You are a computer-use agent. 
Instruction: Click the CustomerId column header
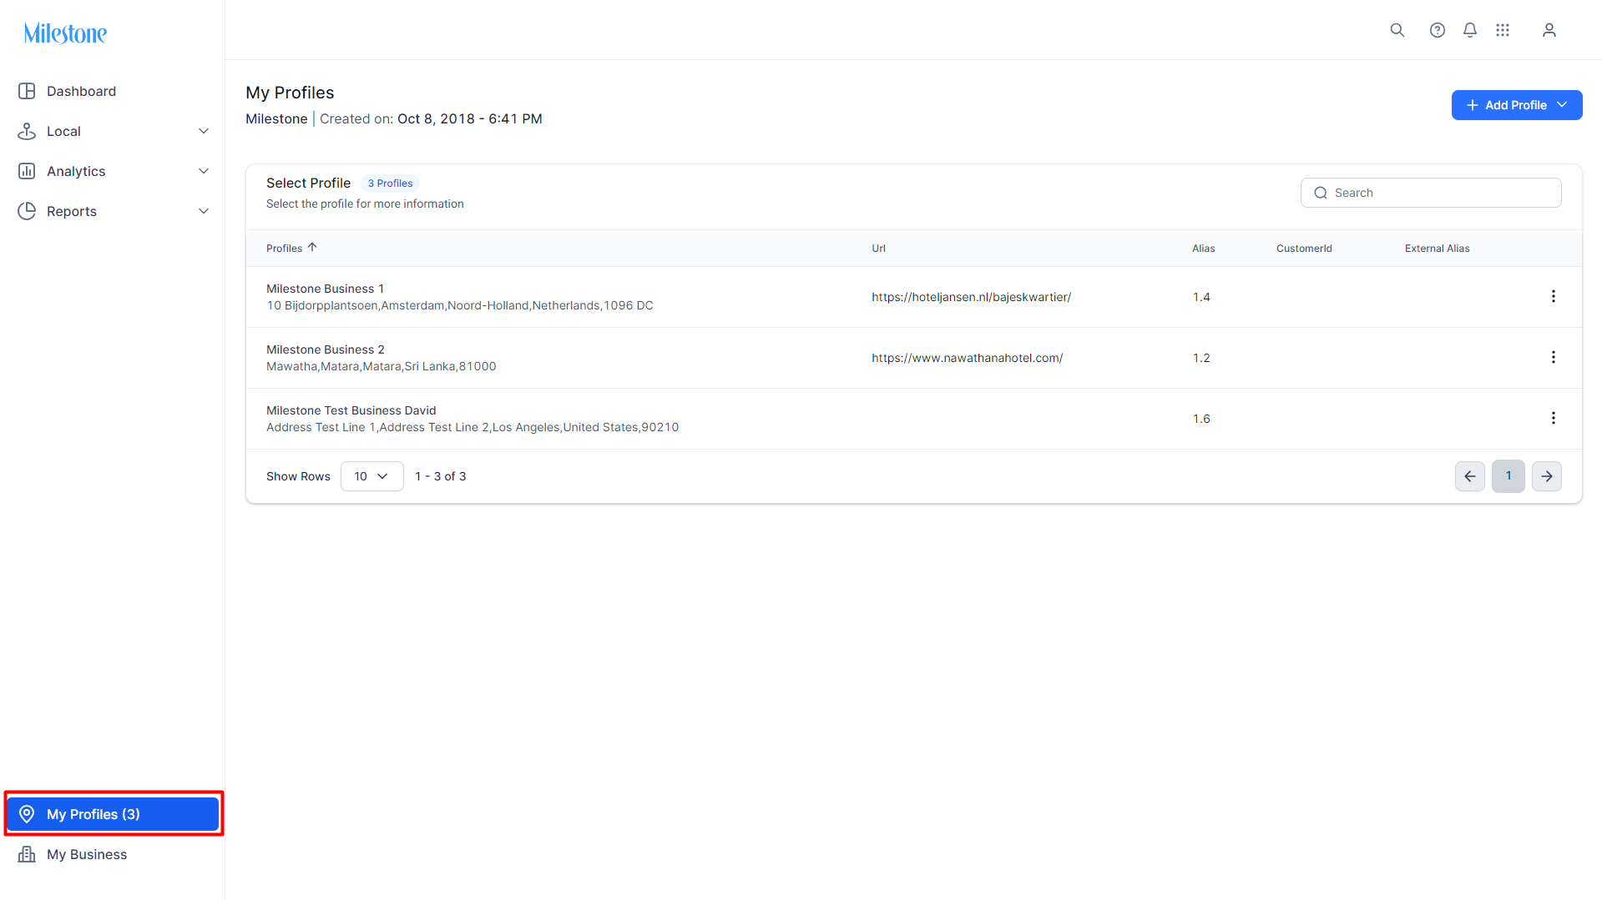(1304, 249)
